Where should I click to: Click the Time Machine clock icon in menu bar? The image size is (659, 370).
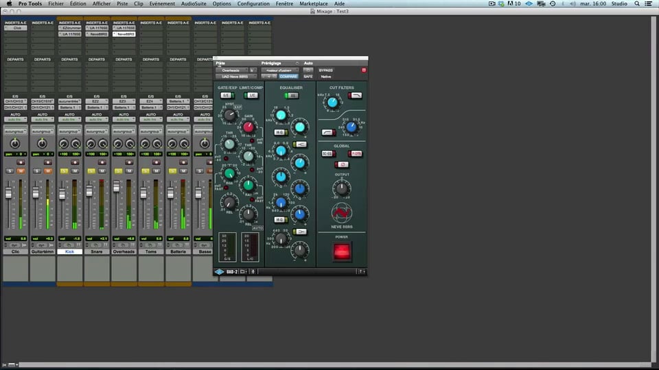coord(553,3)
